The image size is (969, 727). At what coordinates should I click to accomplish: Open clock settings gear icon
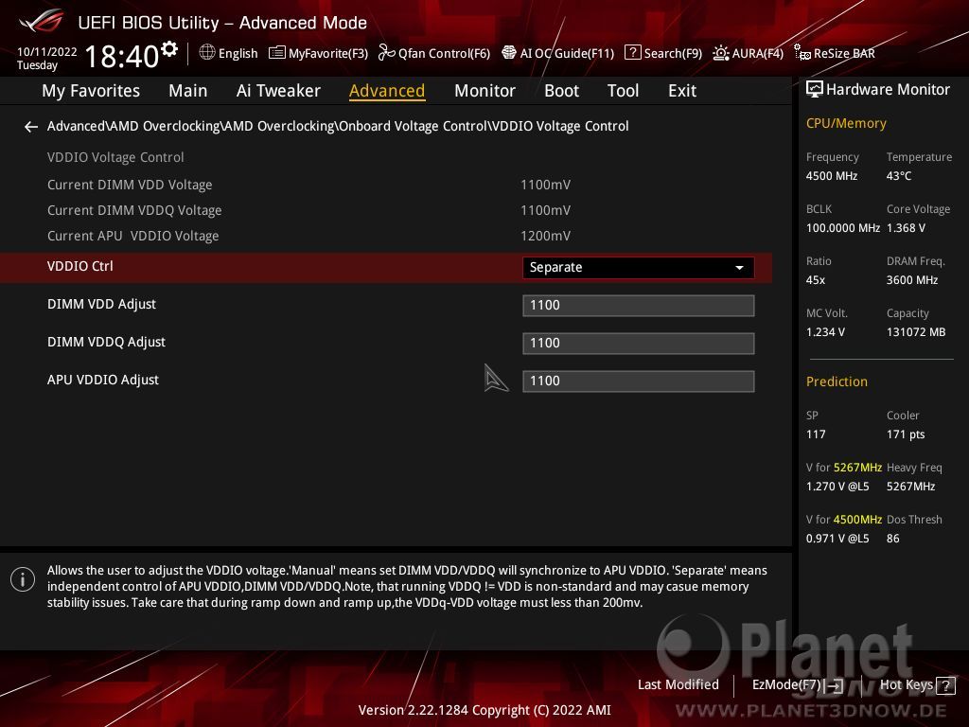168,49
